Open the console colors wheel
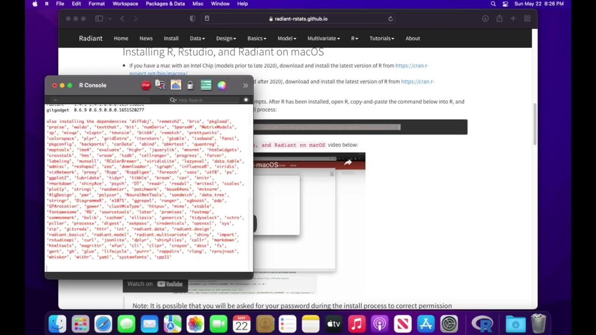Screen dimensions: 596x335 [222, 85]
